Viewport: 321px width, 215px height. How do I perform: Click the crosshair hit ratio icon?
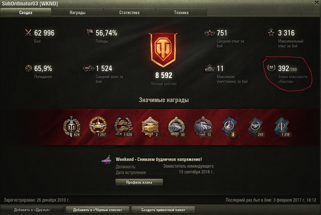28,68
